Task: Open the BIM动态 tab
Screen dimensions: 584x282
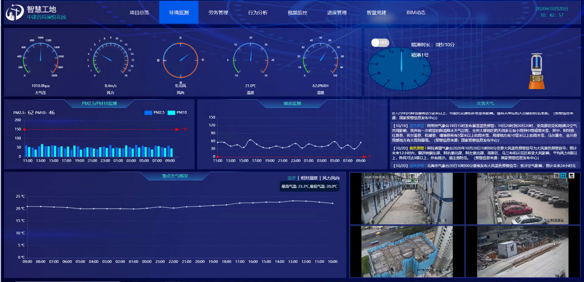Action: (x=416, y=12)
